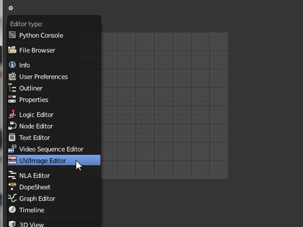Select Node Editor entry

(54, 126)
